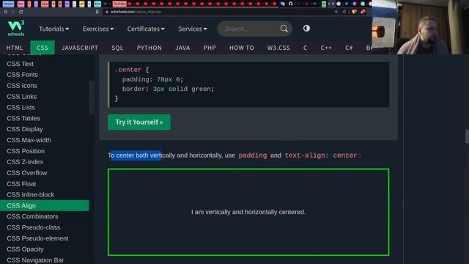
Task: Click the '.center {' code line
Action: [x=132, y=70]
